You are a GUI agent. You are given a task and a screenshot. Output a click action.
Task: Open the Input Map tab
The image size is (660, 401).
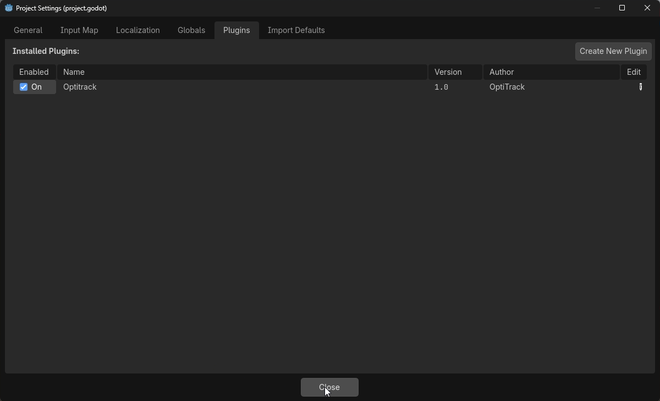tap(79, 30)
